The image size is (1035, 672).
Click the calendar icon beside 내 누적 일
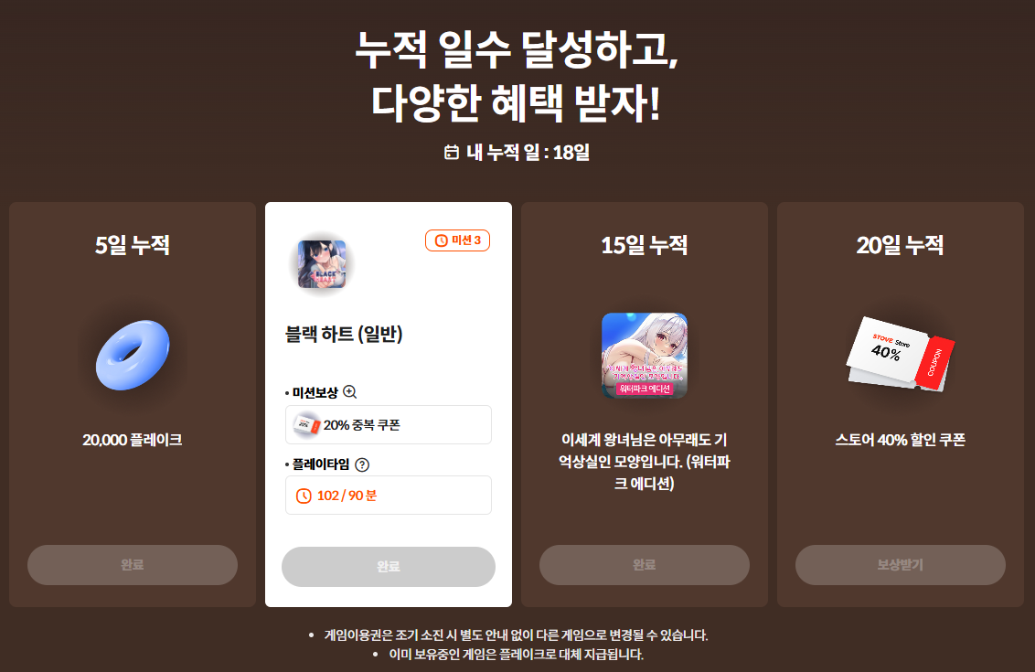(452, 153)
